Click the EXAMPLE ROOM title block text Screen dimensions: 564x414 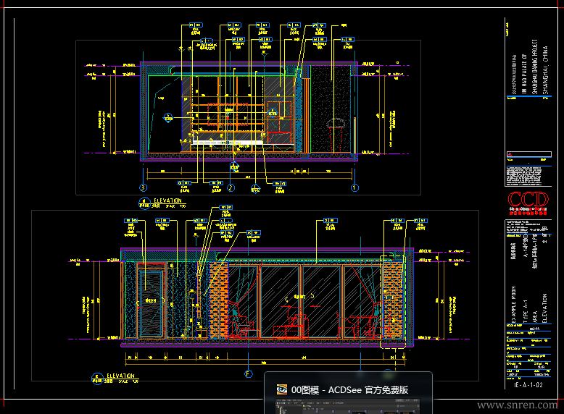click(514, 304)
